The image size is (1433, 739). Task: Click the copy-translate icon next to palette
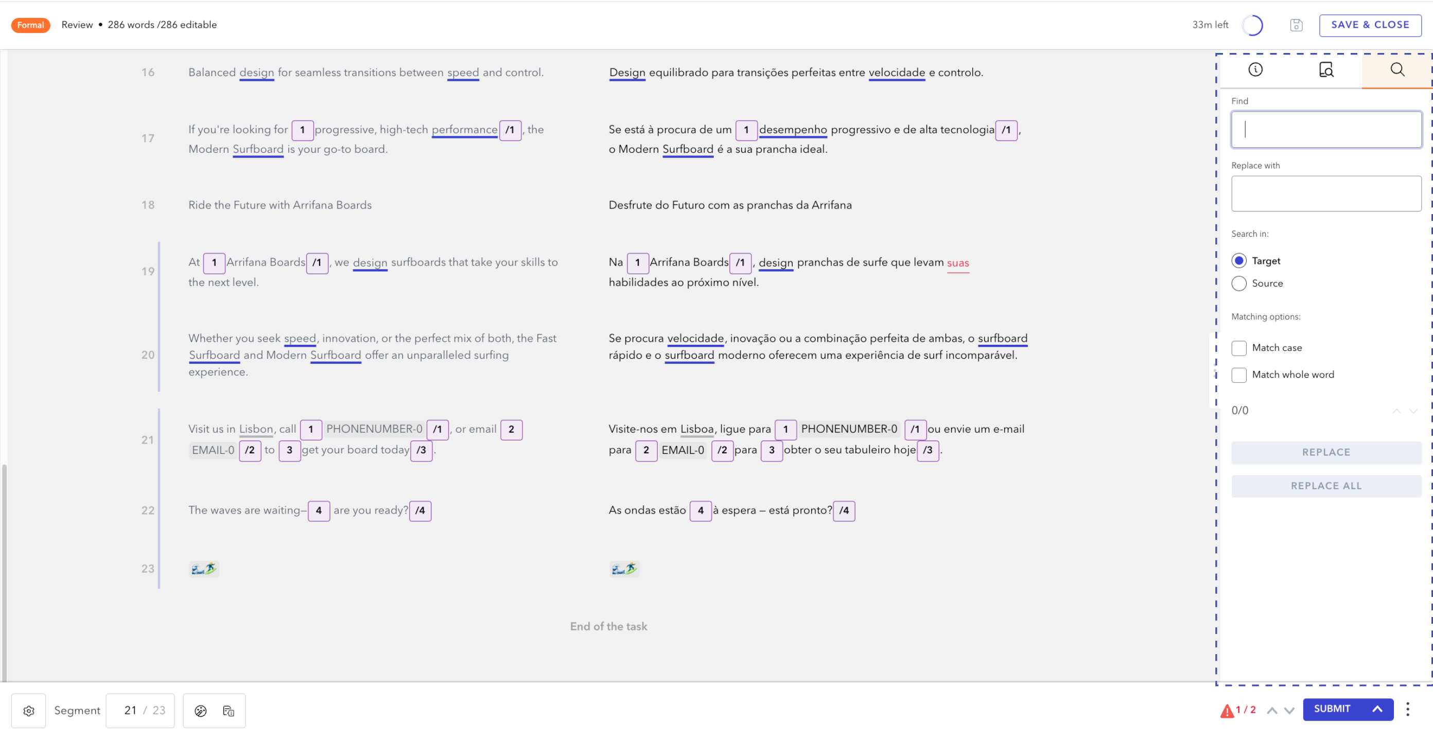tap(228, 710)
